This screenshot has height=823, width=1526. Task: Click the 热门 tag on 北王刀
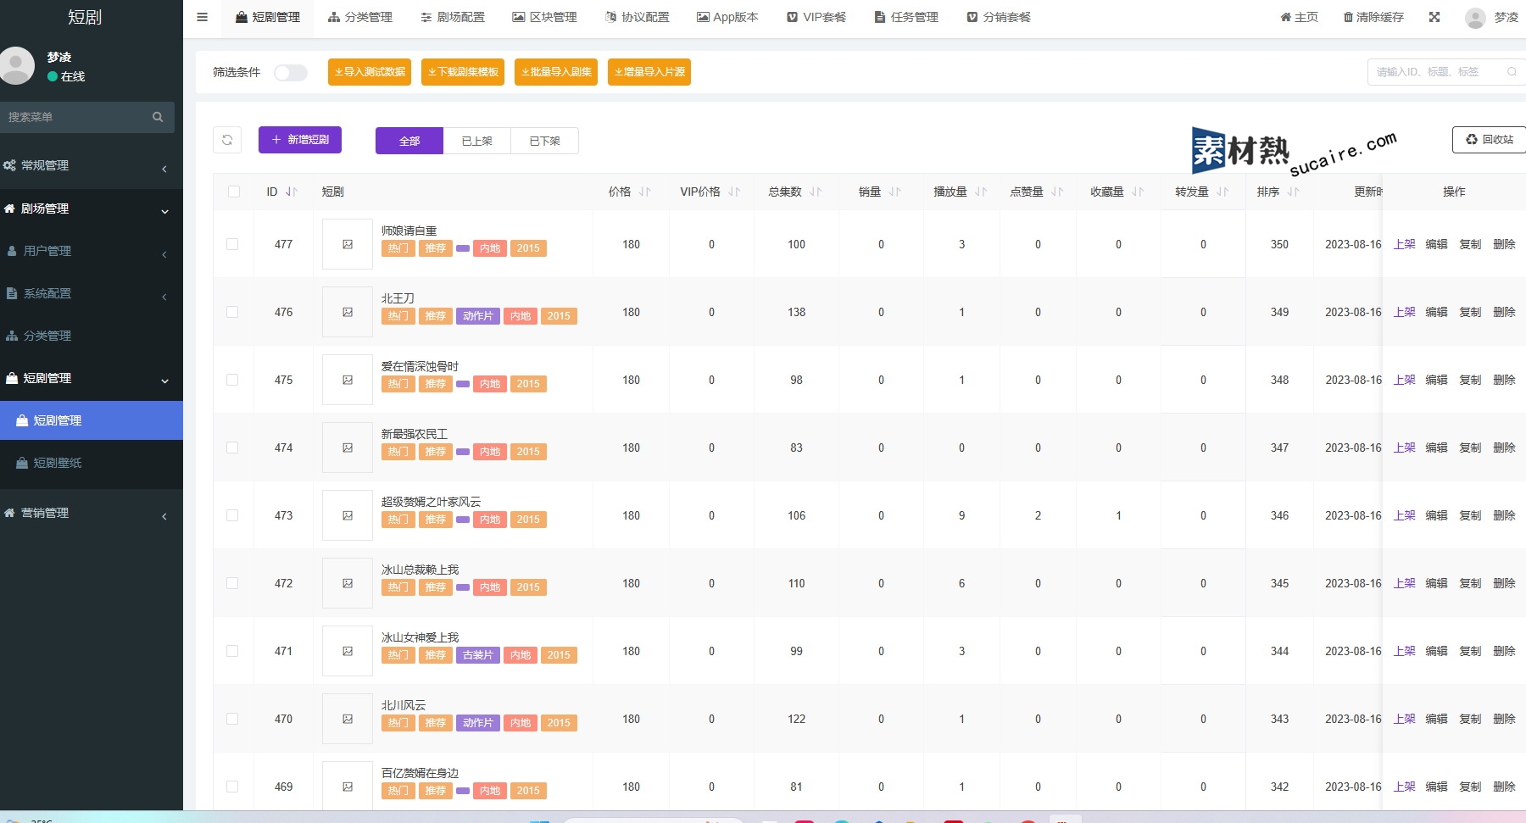point(398,316)
